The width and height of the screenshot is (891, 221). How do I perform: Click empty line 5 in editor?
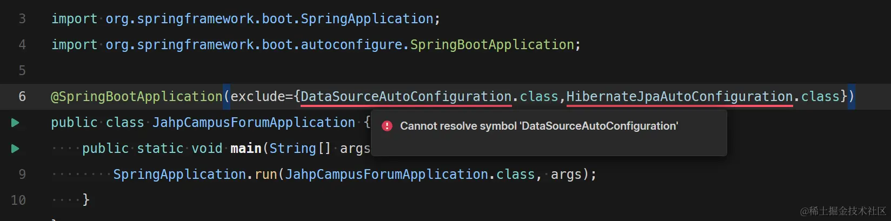(324, 71)
